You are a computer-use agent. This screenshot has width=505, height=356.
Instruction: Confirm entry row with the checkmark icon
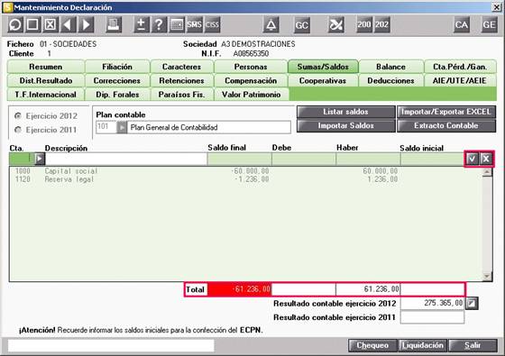pos(472,159)
